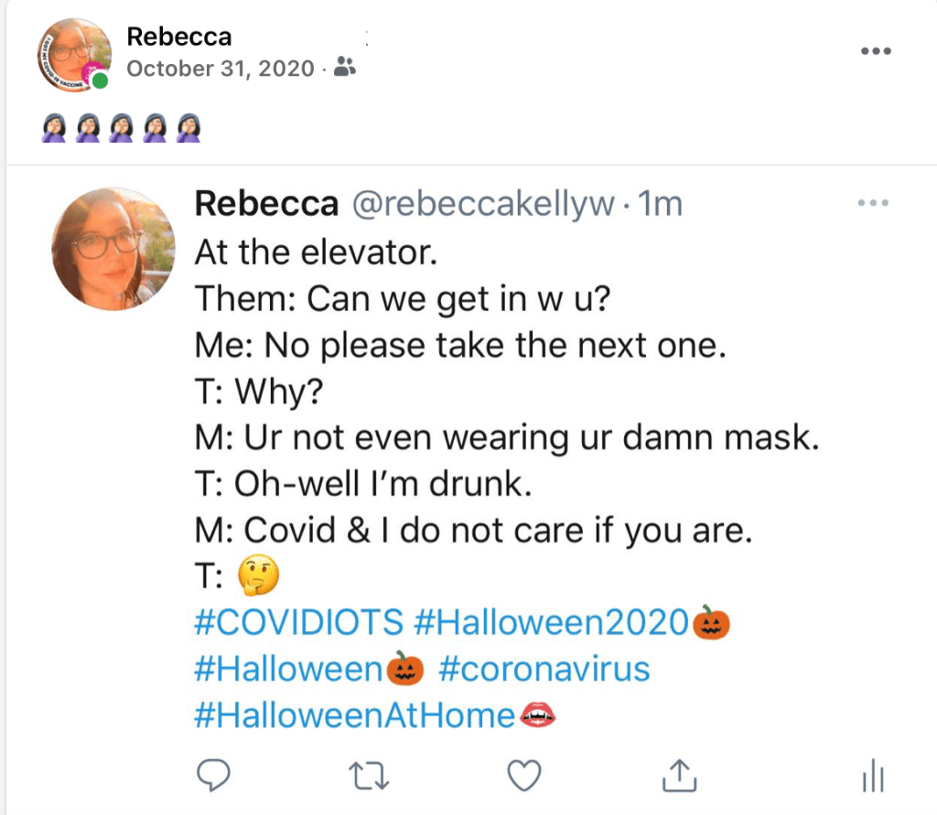Screen dimensions: 937x815
Task: Open the top post's small profile picture
Action: (71, 57)
